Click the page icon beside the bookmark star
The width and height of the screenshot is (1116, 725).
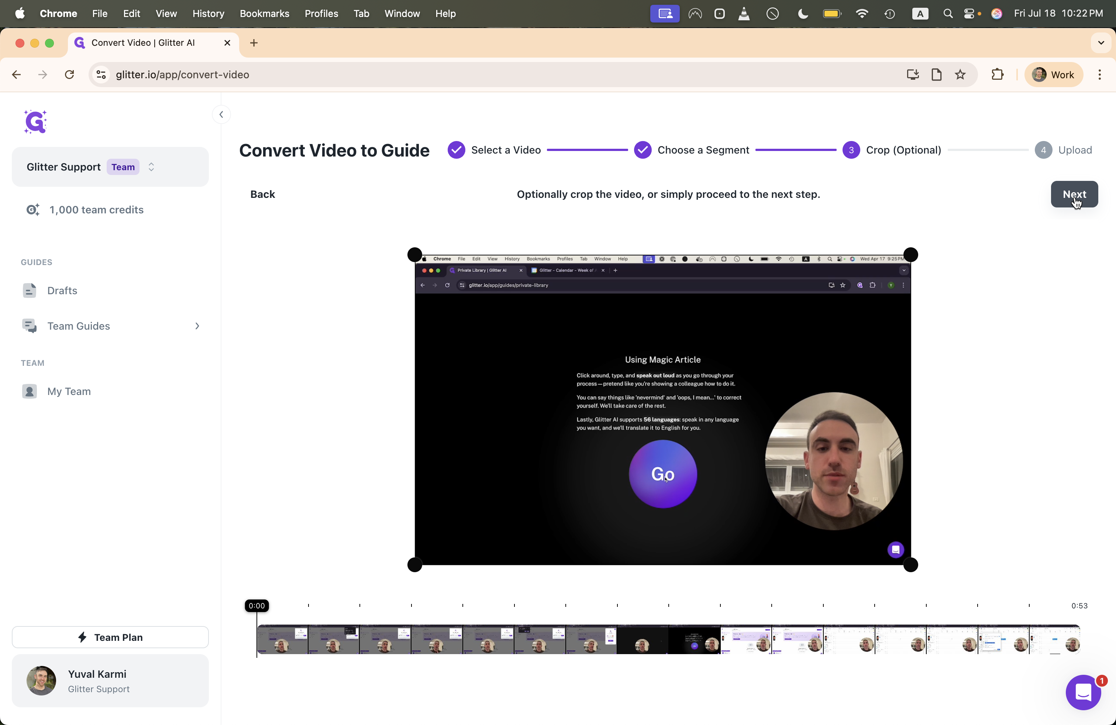click(x=936, y=75)
